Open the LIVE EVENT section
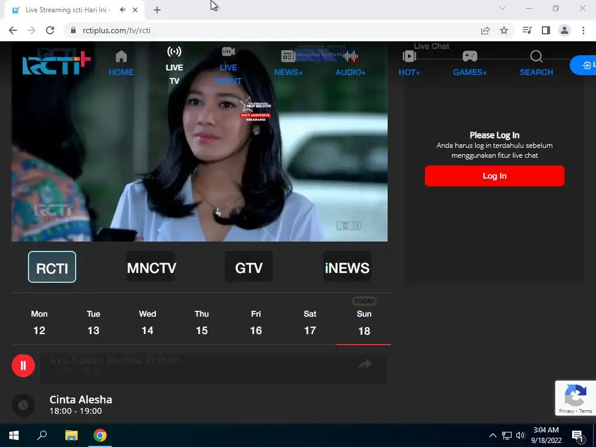 point(228,65)
